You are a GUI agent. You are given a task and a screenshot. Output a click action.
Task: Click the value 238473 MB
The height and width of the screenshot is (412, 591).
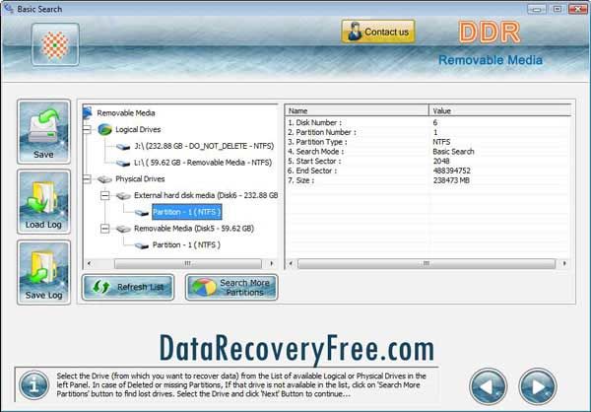coord(451,180)
